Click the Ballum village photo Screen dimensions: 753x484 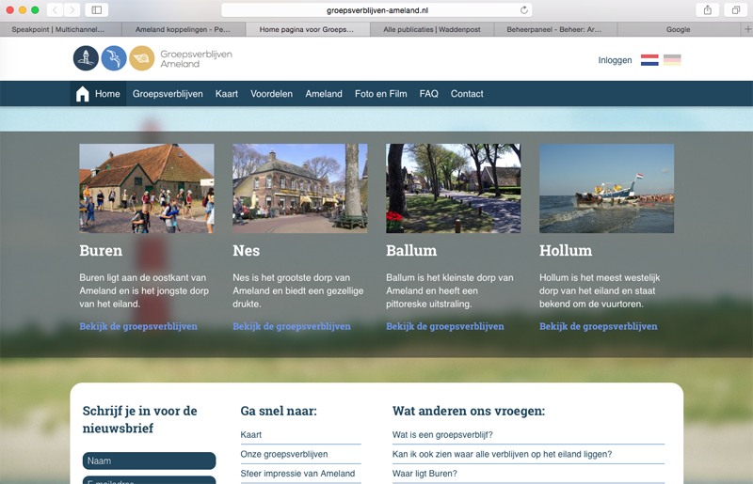tap(454, 189)
